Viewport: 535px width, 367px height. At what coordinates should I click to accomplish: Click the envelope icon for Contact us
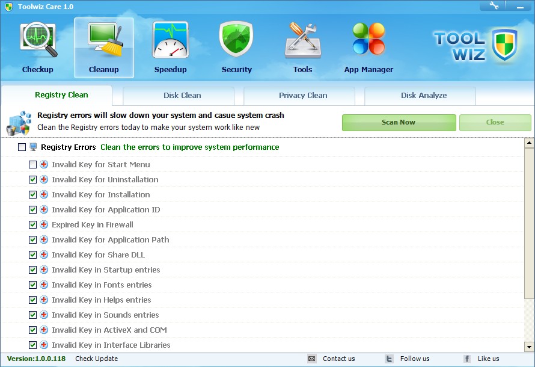click(x=311, y=359)
